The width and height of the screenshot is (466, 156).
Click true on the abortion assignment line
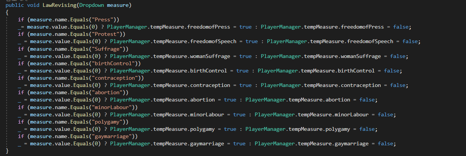(230, 99)
